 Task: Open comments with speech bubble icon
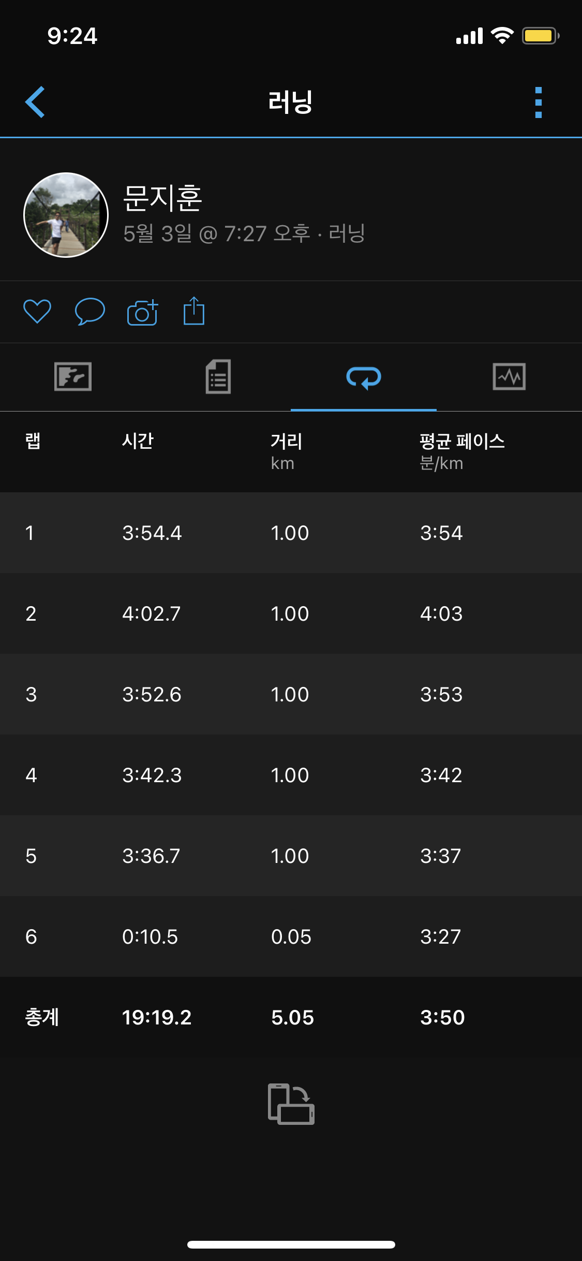[90, 312]
